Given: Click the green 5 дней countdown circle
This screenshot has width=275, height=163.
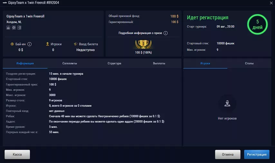Looking at the screenshot, I should click(x=257, y=24).
